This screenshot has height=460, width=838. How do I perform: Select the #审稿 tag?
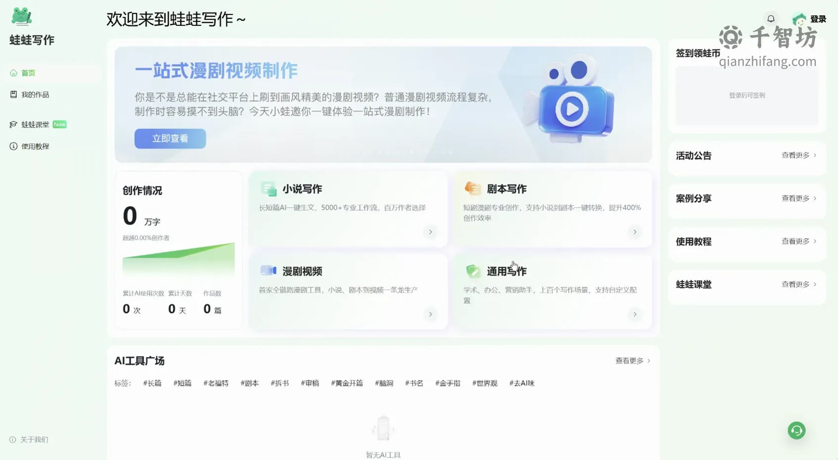click(x=310, y=383)
